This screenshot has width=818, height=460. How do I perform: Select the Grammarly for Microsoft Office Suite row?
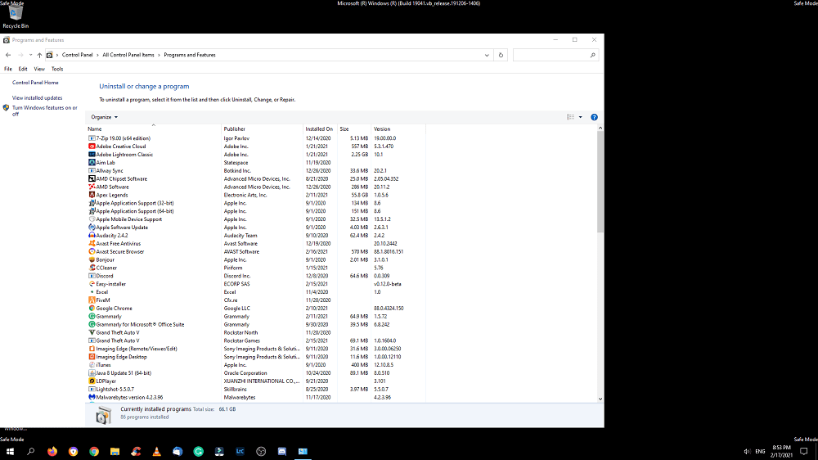(255, 324)
